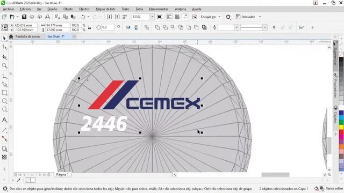Open the Herramientas menu
The height and width of the screenshot is (193, 344).
click(x=159, y=9)
